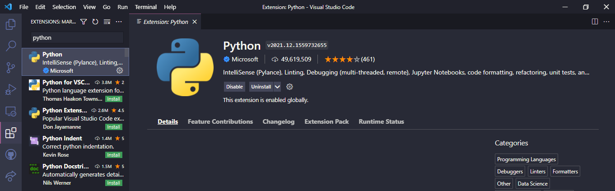Click the Microsoft verified publisher badge
The width and height of the screenshot is (615, 191).
pyautogui.click(x=227, y=59)
